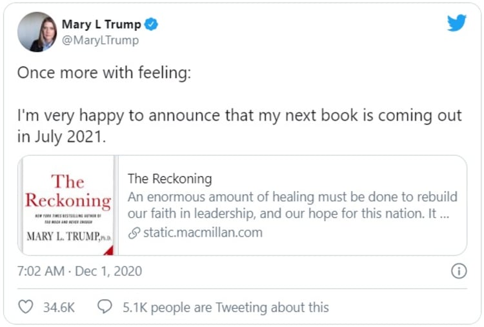This screenshot has width=484, height=327.
Task: Click the Mary L Trump display name
Action: pos(101,25)
